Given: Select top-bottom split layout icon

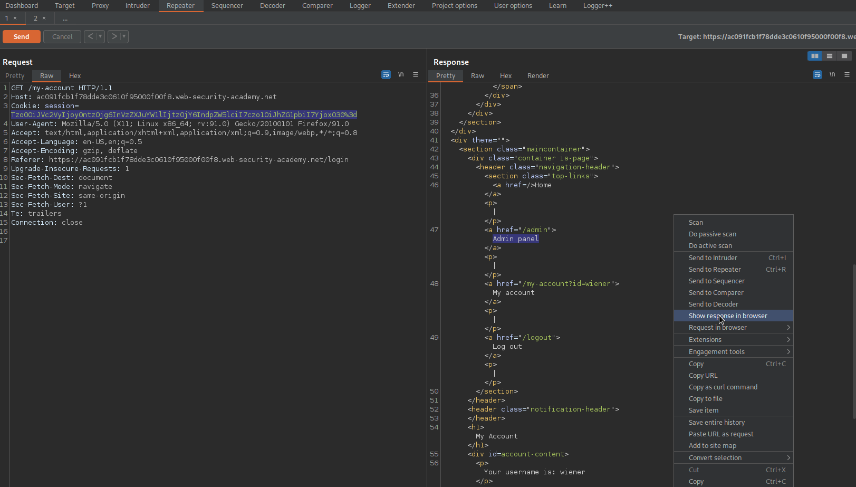Looking at the screenshot, I should [830, 56].
